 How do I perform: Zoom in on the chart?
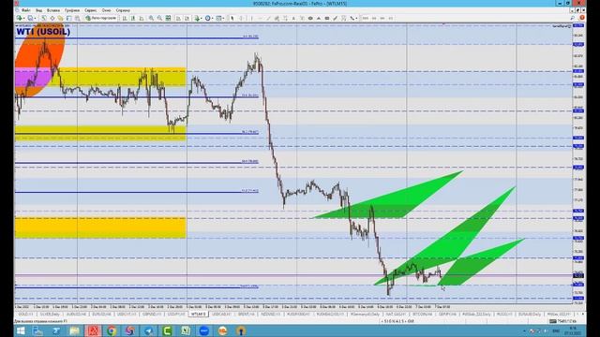coord(151,18)
